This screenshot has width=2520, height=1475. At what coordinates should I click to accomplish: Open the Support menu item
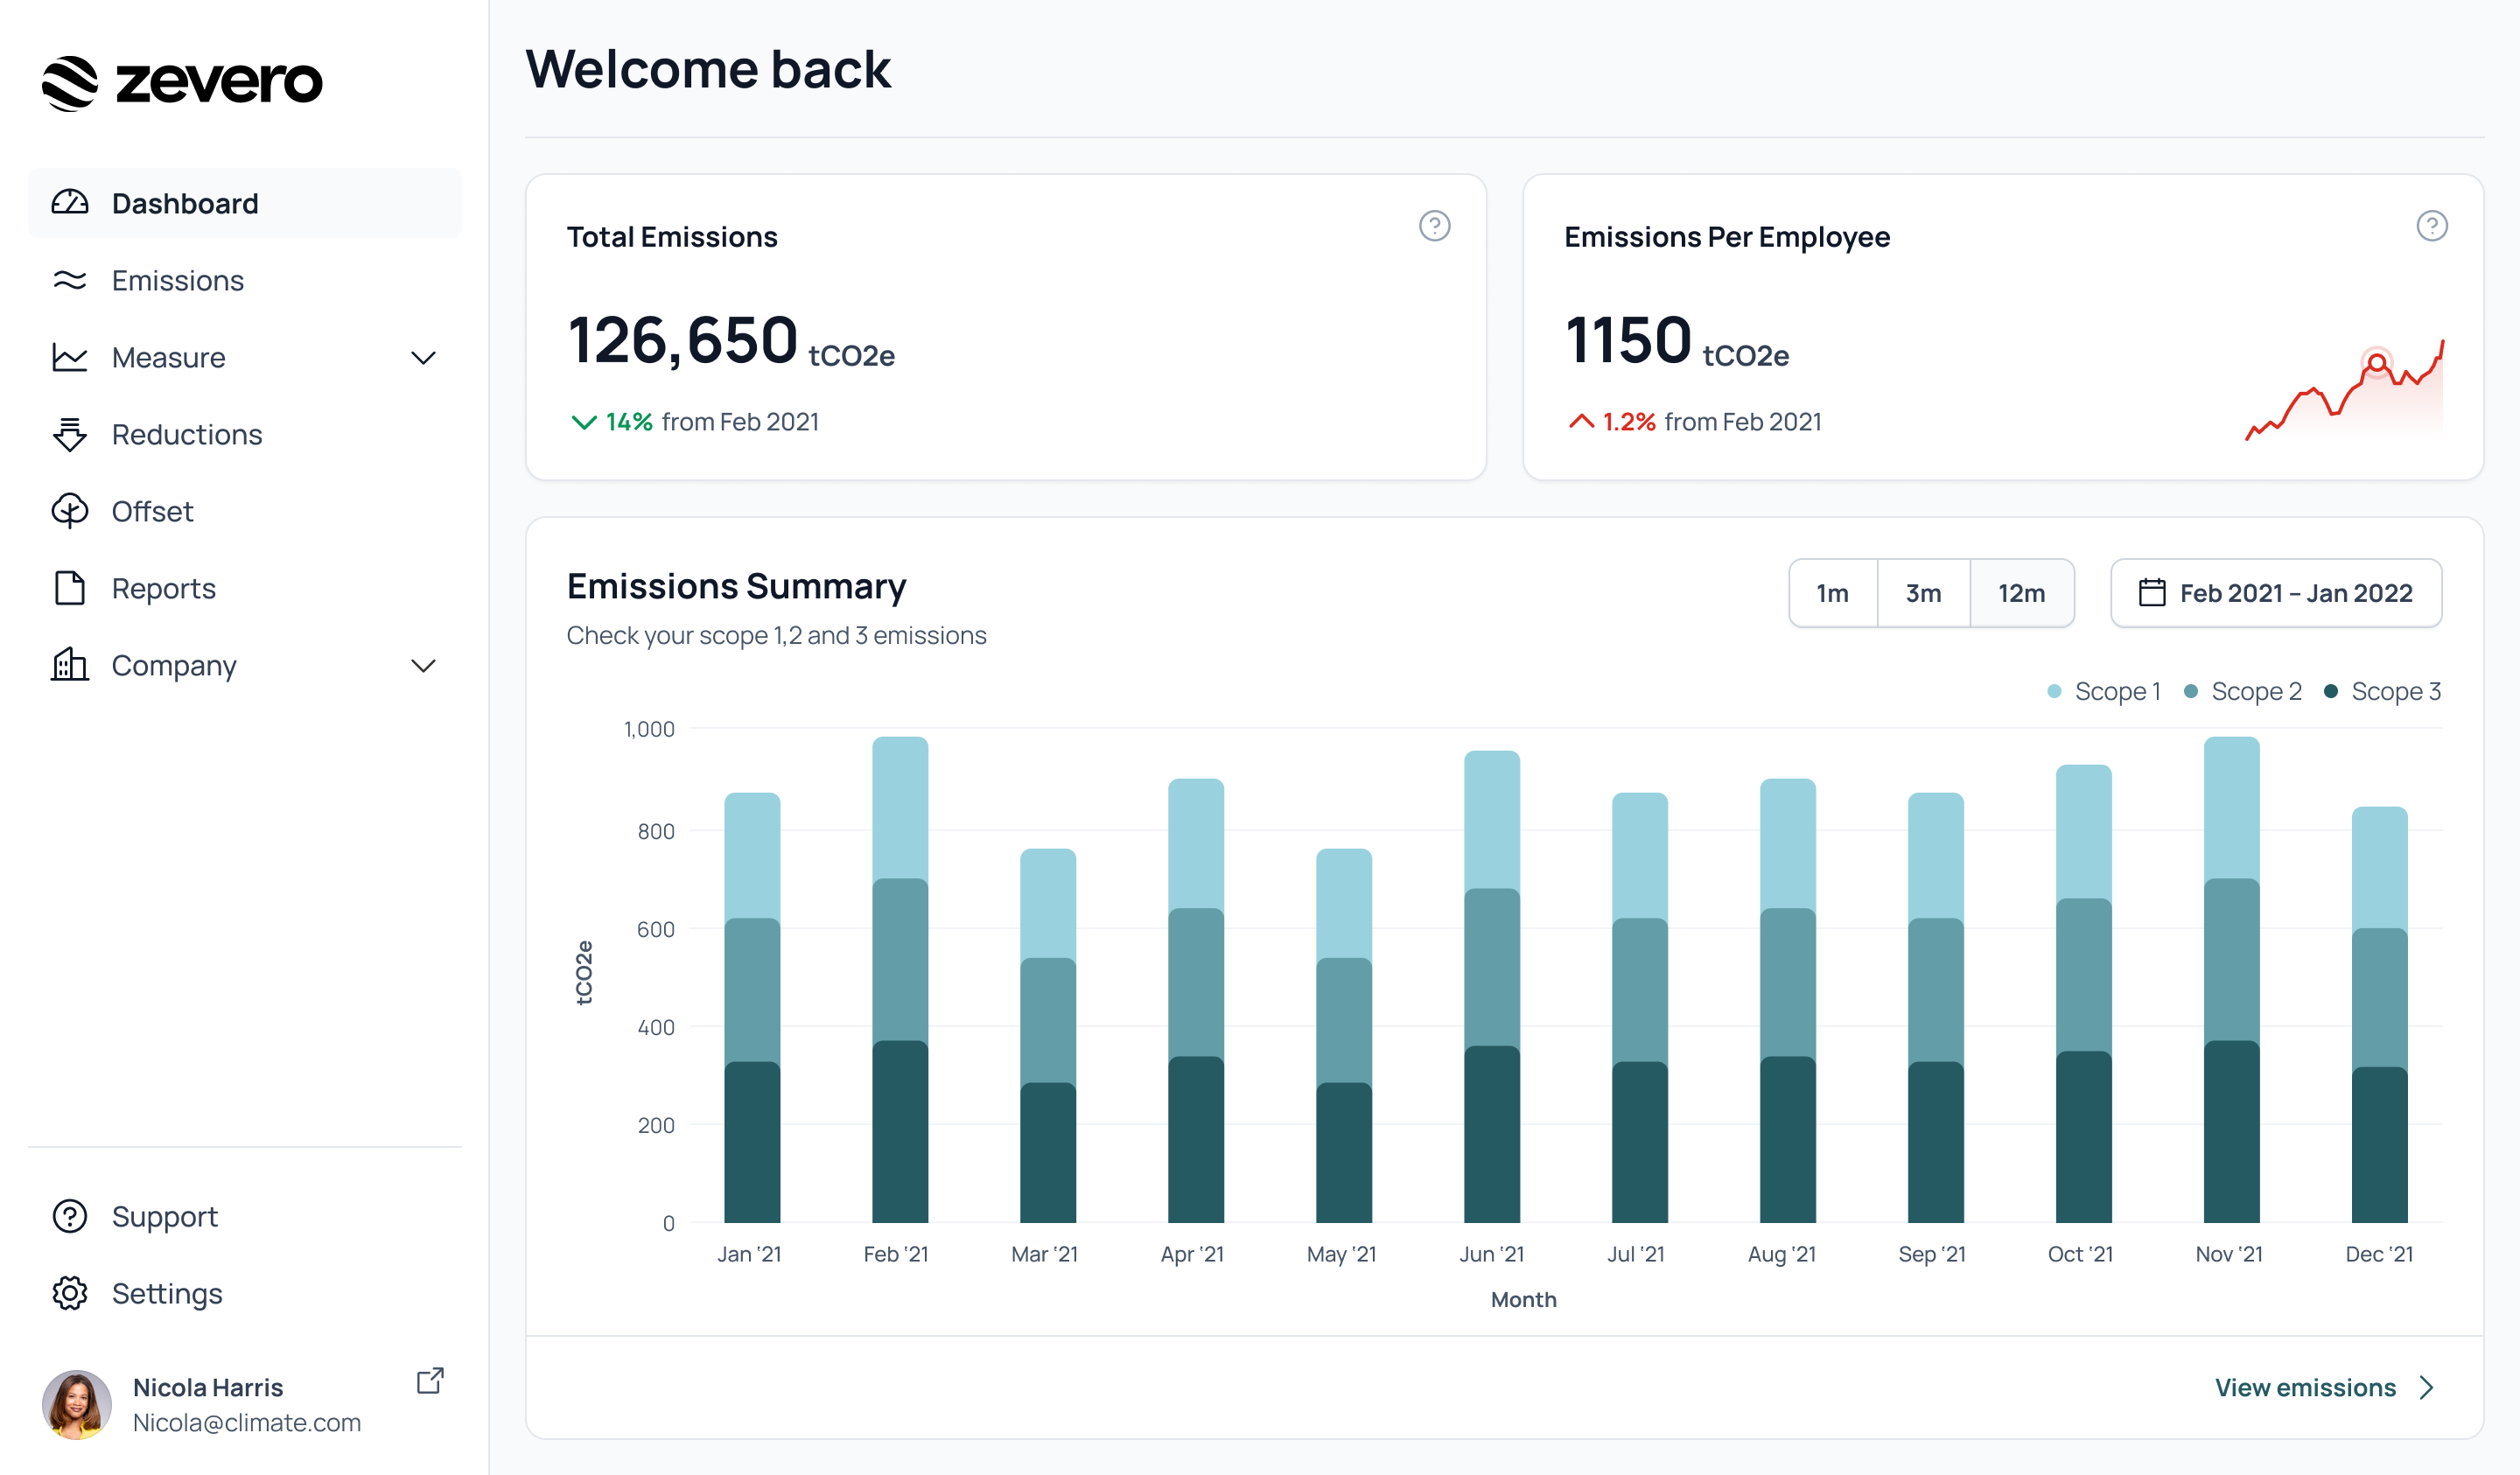tap(245, 1216)
